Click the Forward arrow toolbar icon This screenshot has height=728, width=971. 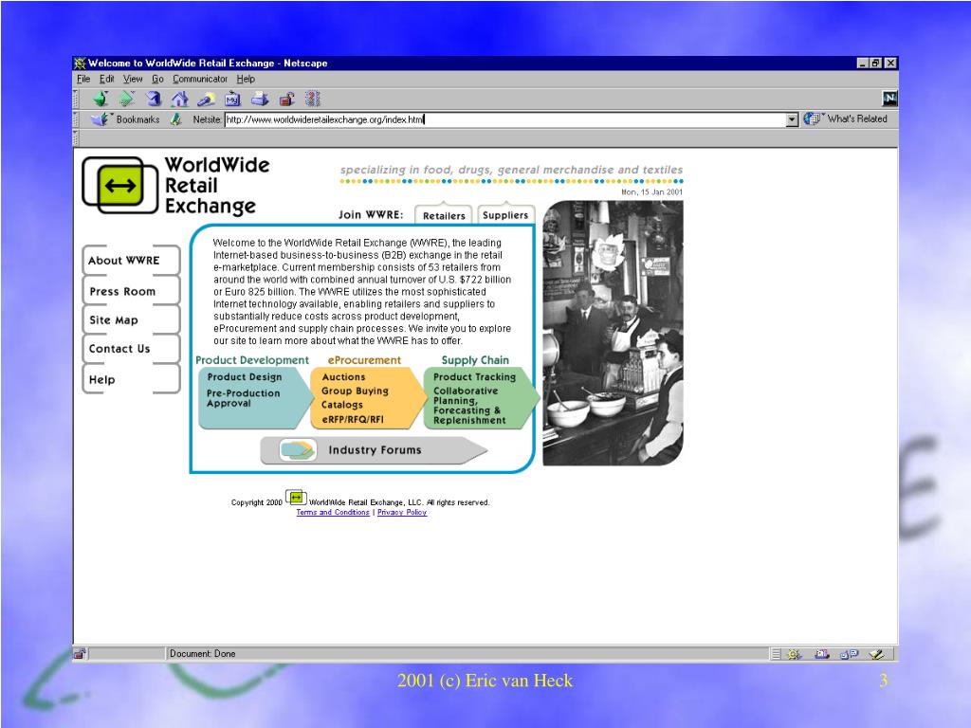point(127,99)
